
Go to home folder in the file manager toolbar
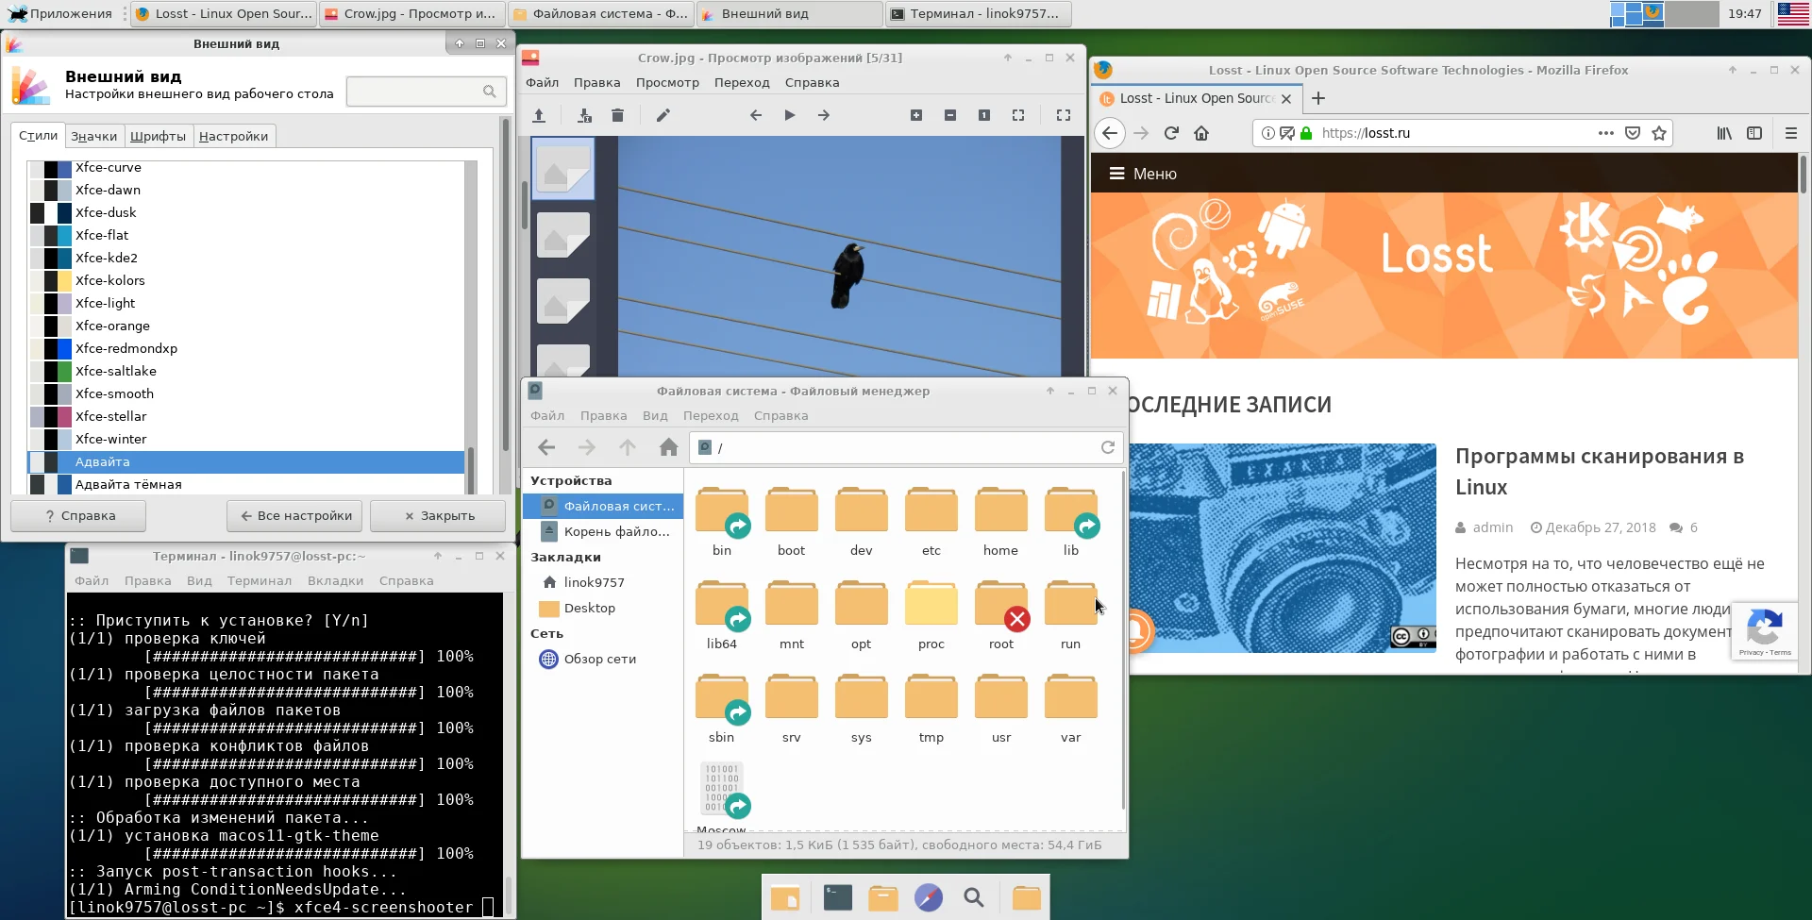pos(668,447)
